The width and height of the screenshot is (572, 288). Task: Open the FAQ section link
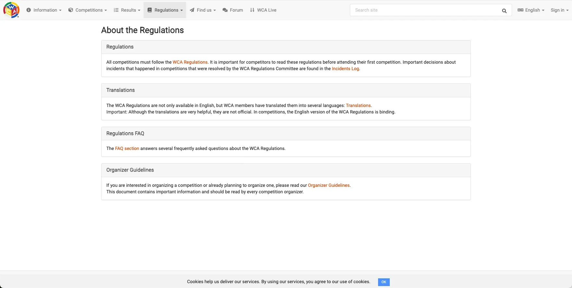coord(127,148)
